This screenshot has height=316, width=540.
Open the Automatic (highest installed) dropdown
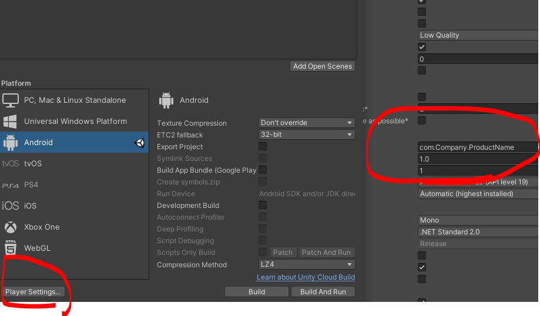478,194
